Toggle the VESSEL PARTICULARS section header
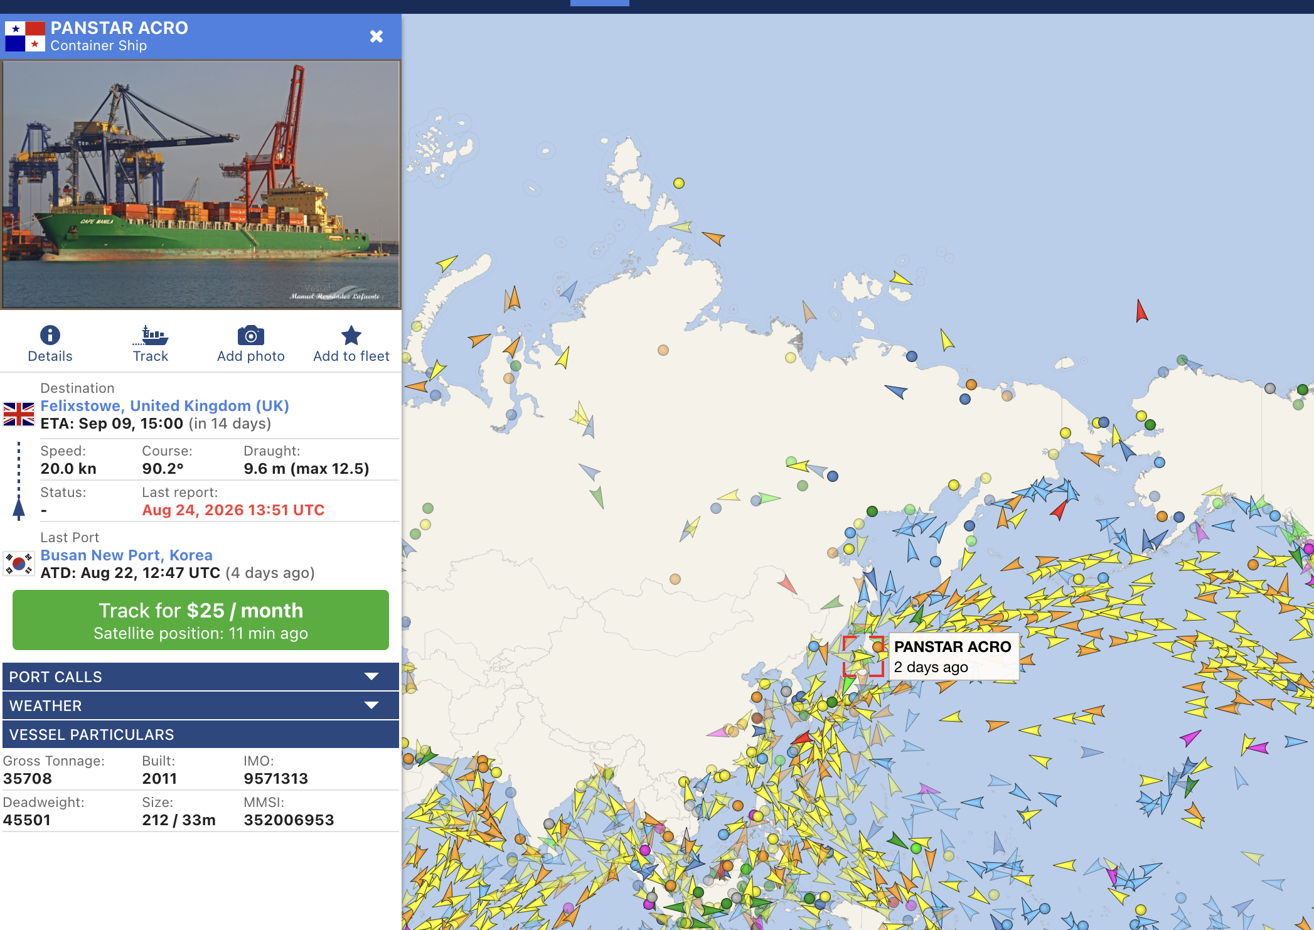1314x930 pixels. point(201,735)
